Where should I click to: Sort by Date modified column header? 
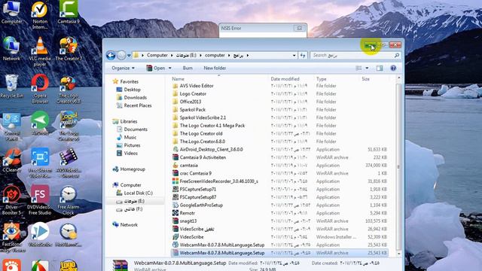pyautogui.click(x=285, y=79)
